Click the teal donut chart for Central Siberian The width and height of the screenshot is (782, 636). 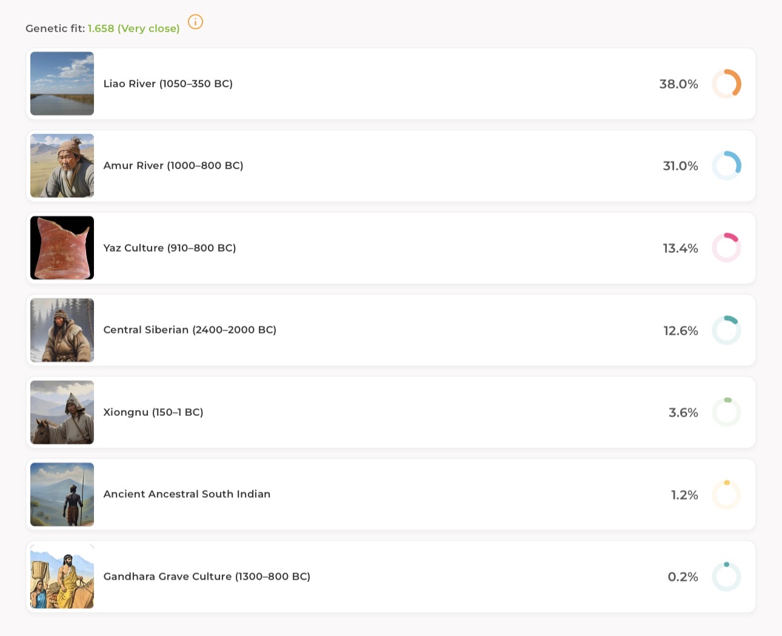[726, 330]
